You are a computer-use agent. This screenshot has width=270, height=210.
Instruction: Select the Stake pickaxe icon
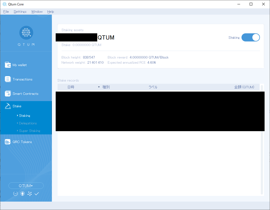tap(8, 106)
